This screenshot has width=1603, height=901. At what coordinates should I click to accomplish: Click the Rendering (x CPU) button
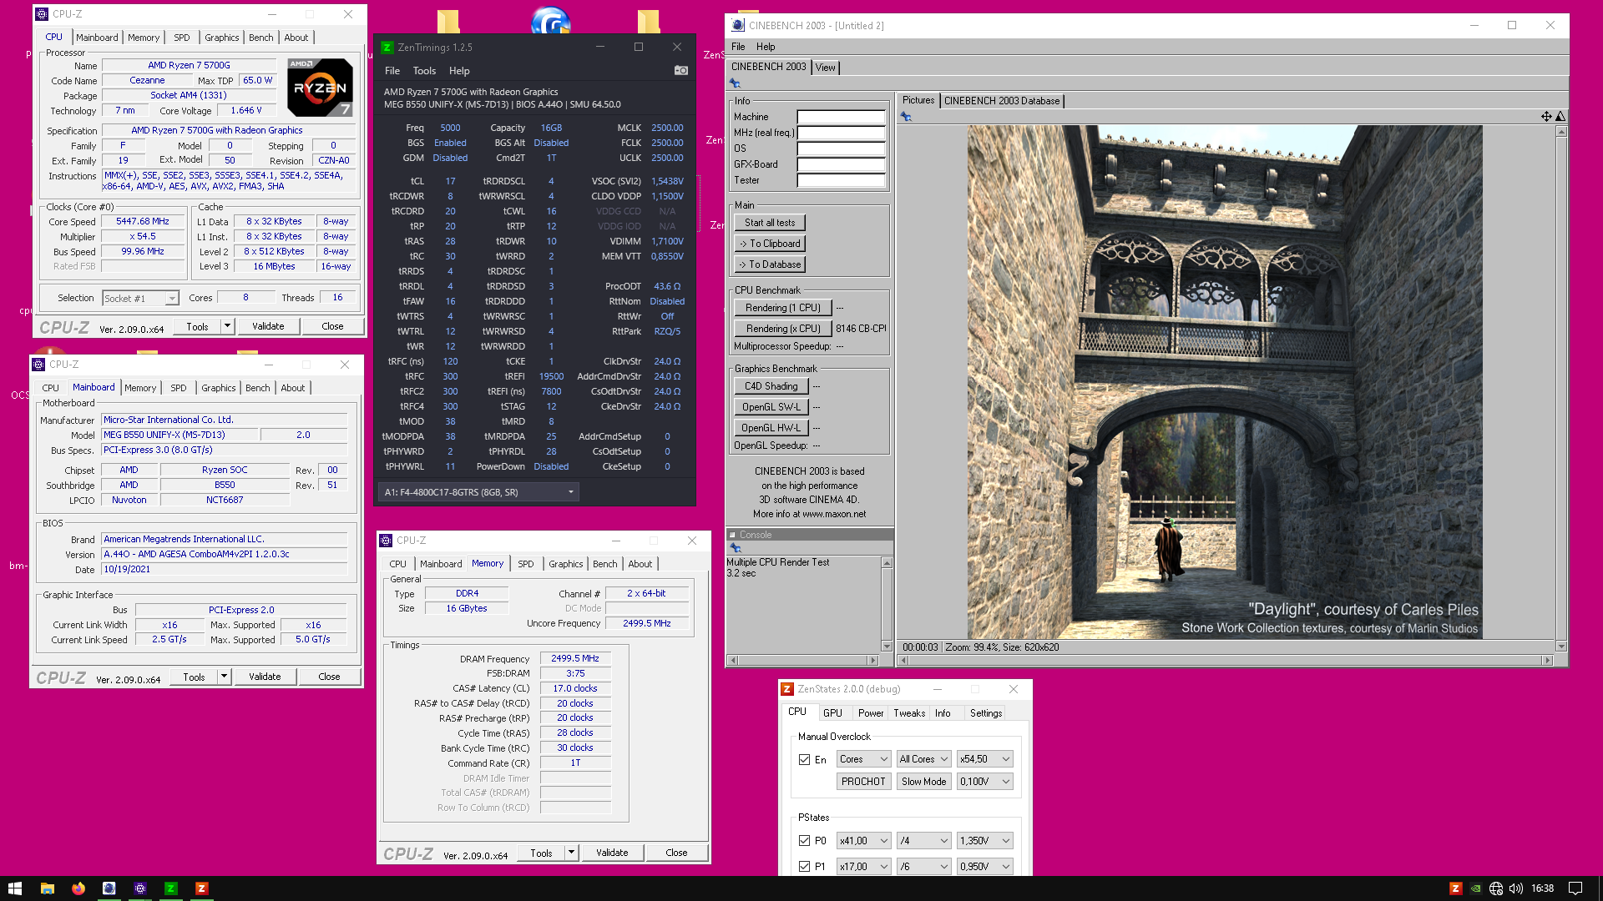click(783, 329)
